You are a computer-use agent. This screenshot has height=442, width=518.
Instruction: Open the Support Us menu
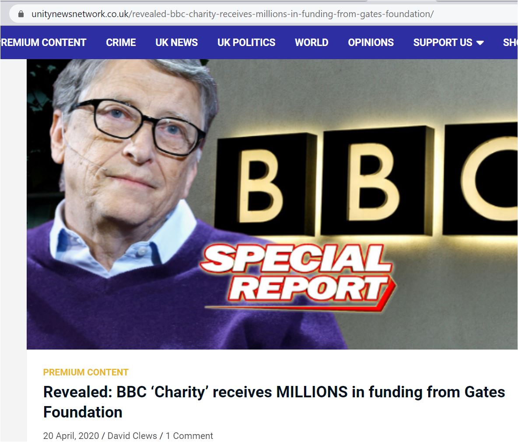click(448, 42)
